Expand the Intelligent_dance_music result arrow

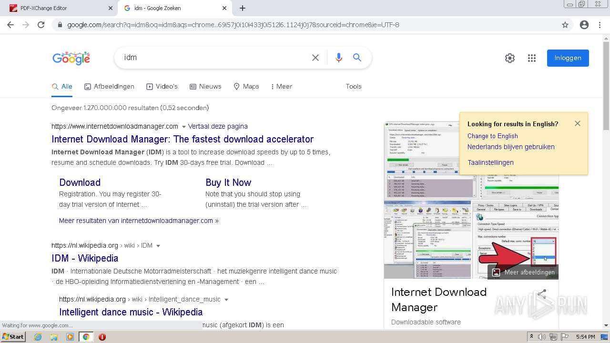pyautogui.click(x=226, y=300)
